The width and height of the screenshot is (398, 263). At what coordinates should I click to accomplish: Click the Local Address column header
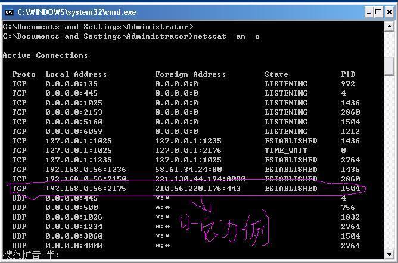pos(76,74)
